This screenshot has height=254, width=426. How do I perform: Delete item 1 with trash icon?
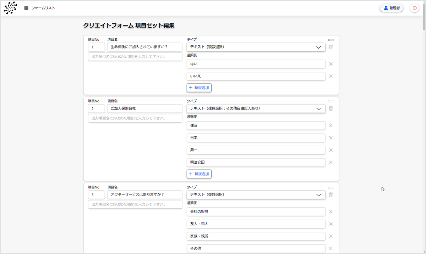coord(331,47)
